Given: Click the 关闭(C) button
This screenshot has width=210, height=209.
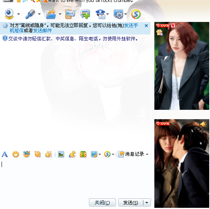Looking at the screenshot, I should tap(102, 203).
